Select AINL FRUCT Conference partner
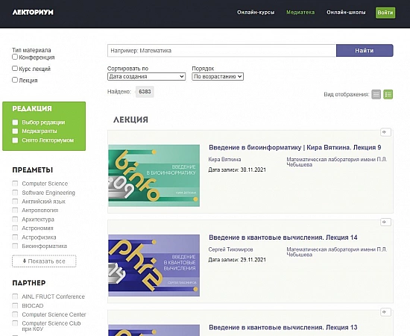Viewport: 410px width, 336px height. point(15,296)
